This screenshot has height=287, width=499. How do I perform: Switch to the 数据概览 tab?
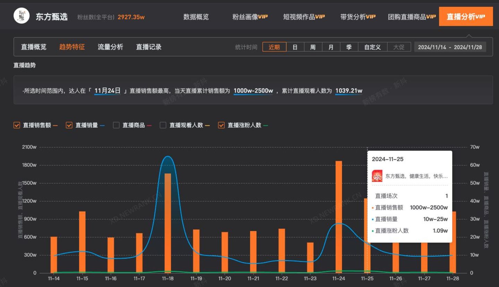[196, 17]
